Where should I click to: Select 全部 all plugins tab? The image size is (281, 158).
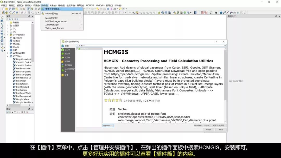pos(68,46)
